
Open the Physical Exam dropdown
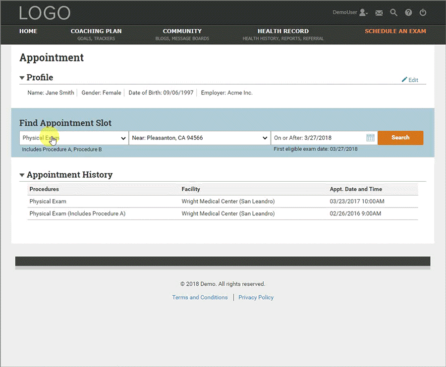(74, 138)
